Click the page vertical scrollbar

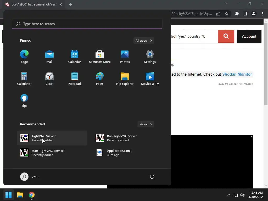266,64
